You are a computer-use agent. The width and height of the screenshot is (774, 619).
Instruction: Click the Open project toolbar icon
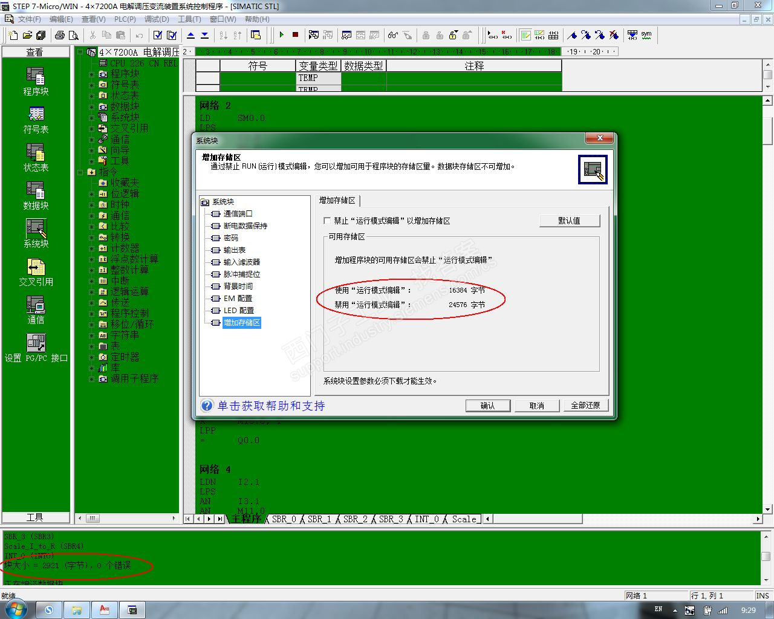pyautogui.click(x=27, y=35)
